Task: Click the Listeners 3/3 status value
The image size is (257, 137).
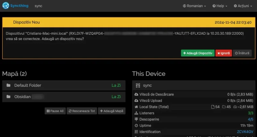Action: [251, 113]
